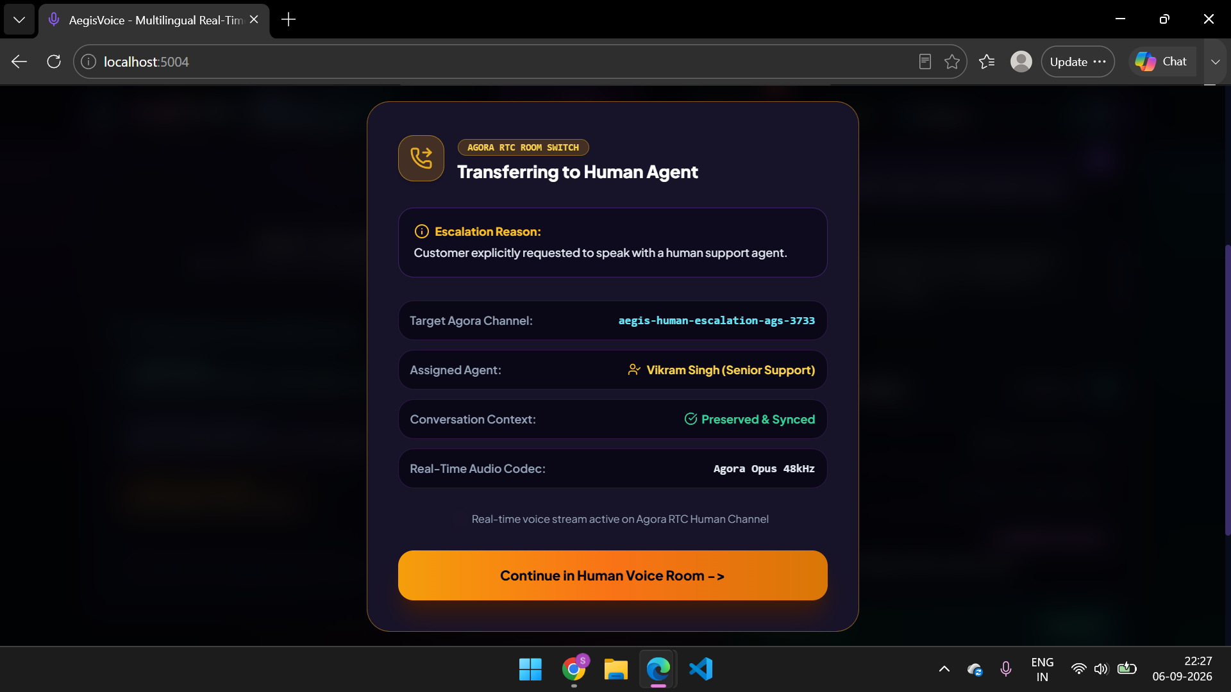Go back with the browser back arrow
This screenshot has width=1231, height=692.
19,62
